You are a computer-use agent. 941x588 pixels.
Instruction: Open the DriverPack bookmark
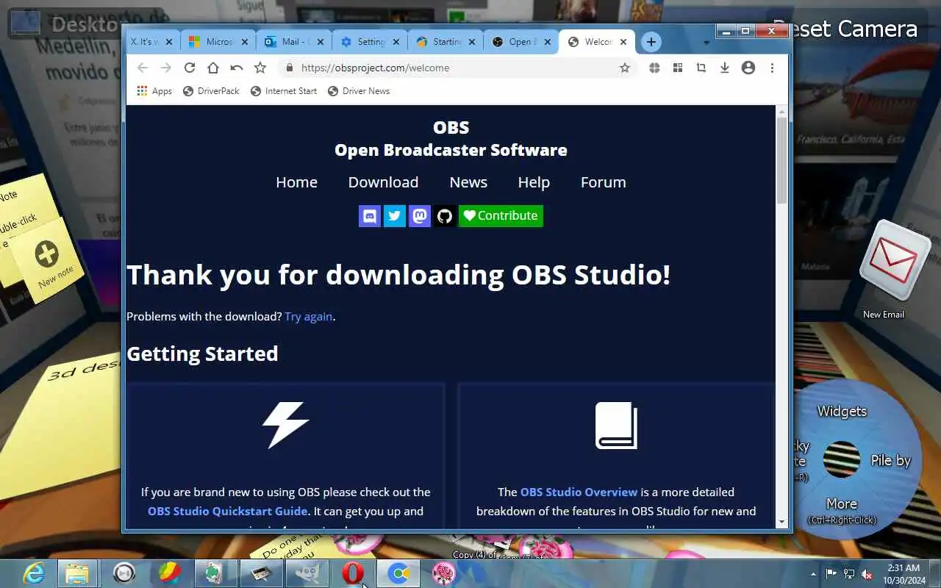coord(211,91)
